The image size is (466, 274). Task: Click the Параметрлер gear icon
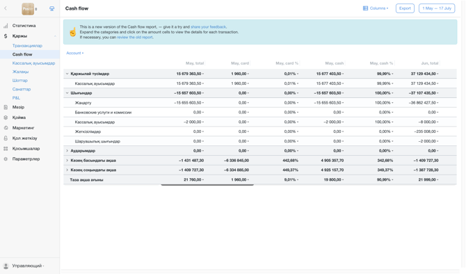(x=6, y=159)
